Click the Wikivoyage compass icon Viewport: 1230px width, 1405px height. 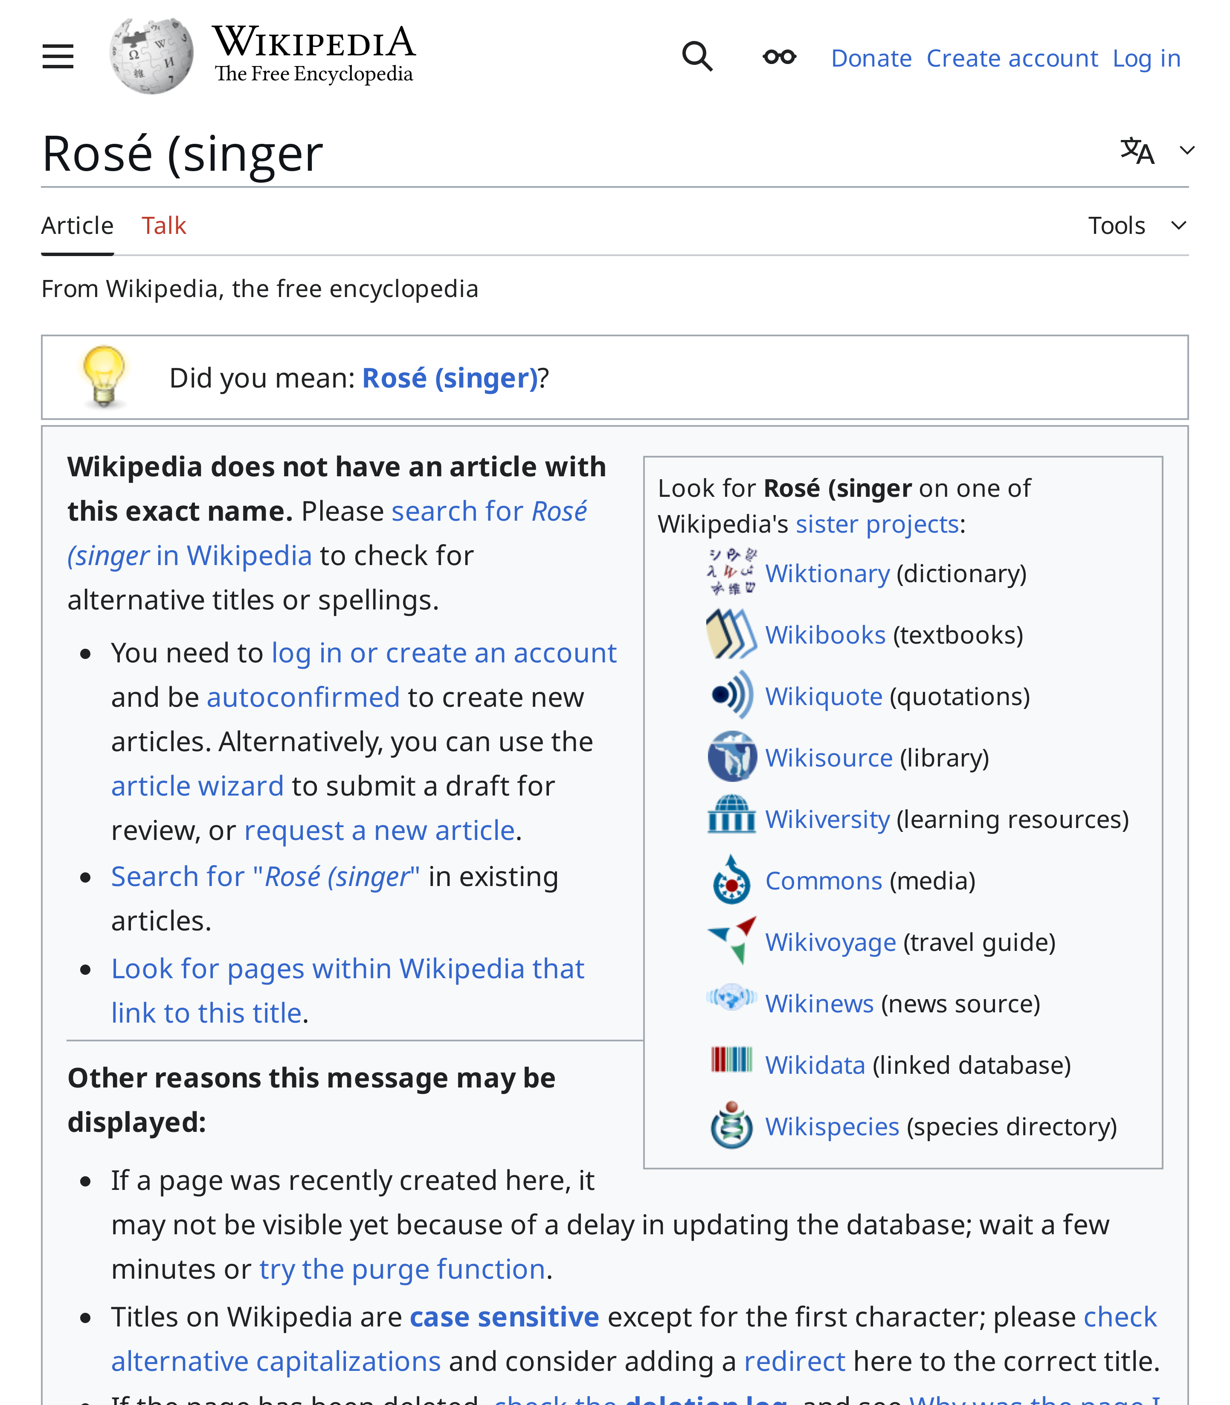pyautogui.click(x=730, y=941)
